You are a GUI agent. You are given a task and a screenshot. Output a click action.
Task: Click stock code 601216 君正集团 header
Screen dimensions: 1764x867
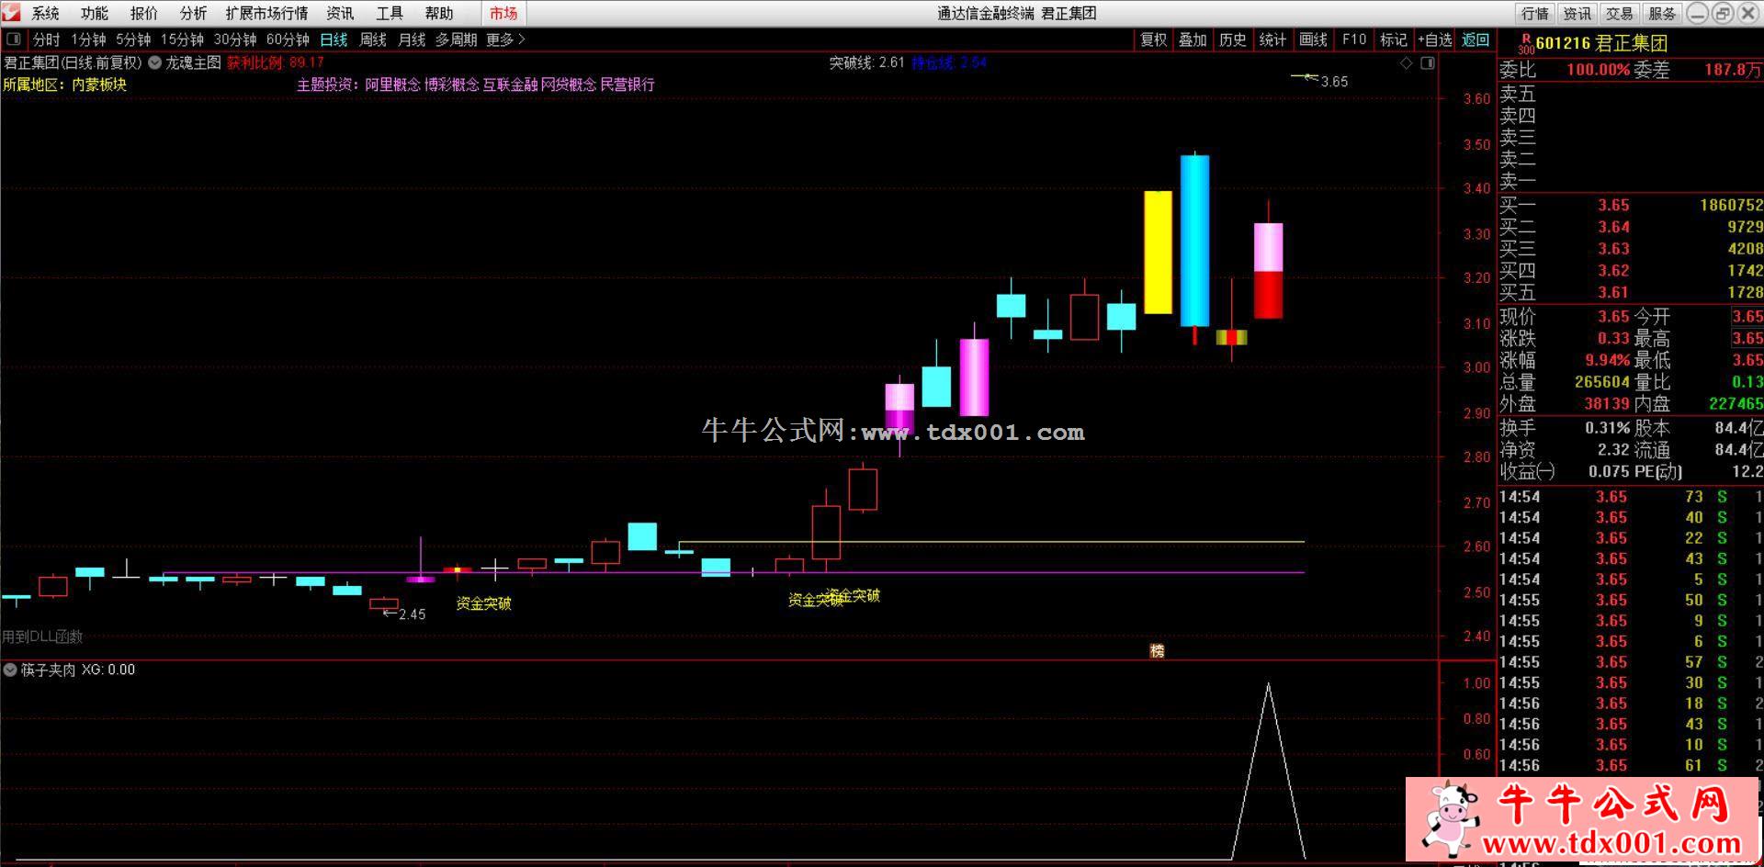click(x=1601, y=43)
